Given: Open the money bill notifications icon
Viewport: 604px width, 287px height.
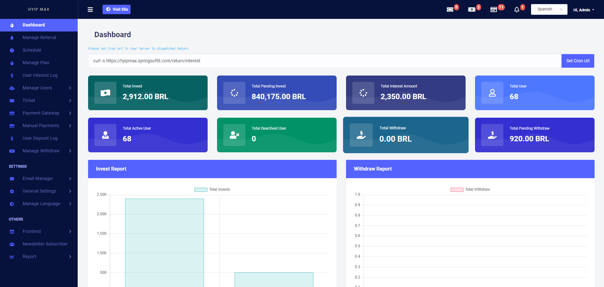Looking at the screenshot, I should pyautogui.click(x=472, y=9).
